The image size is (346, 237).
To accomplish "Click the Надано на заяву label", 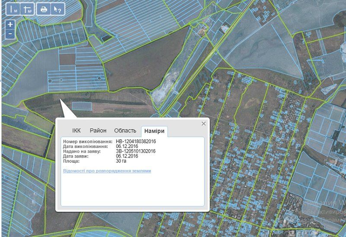I will (82, 151).
